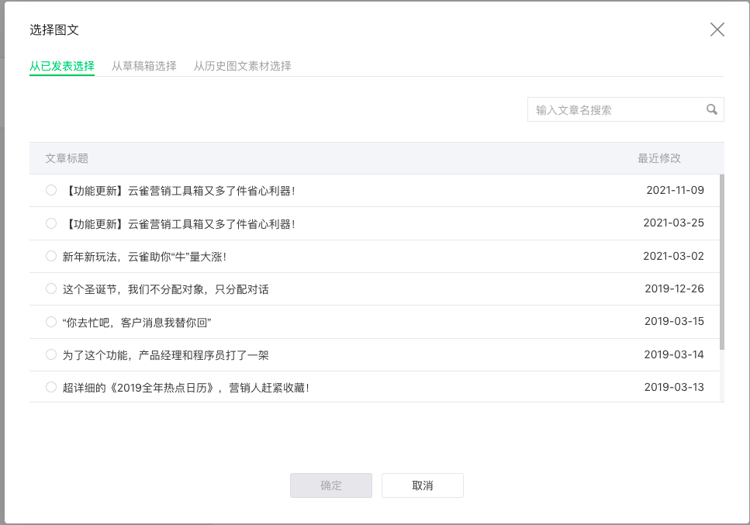
Task: Select radio for 为了这个功能 article
Action: point(51,354)
